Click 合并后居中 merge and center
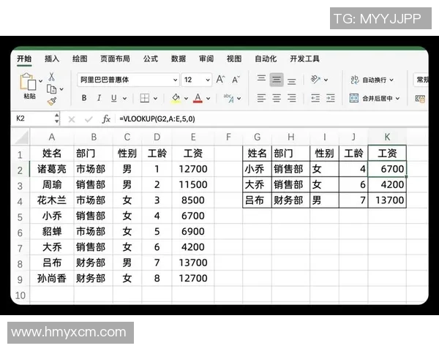The height and width of the screenshot is (351, 439). point(371,98)
